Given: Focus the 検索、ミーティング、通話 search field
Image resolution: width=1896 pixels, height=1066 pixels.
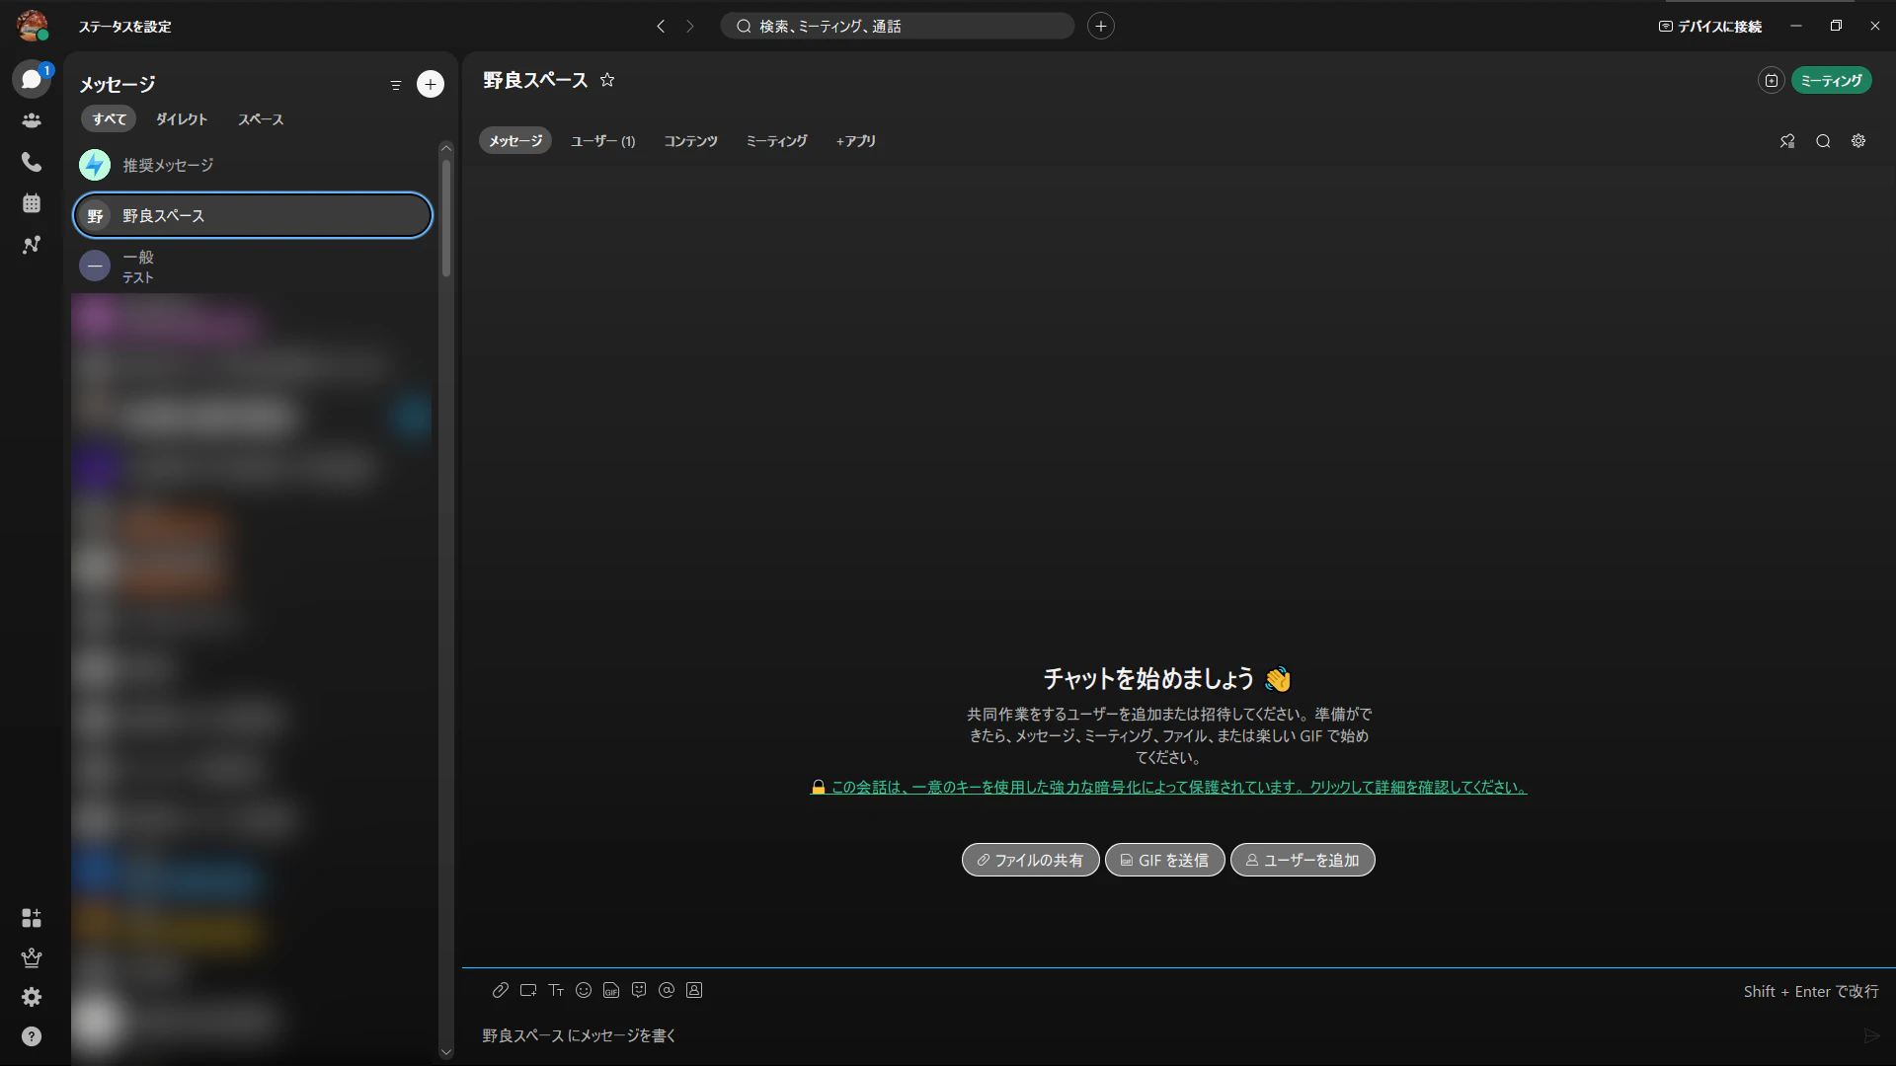Looking at the screenshot, I should coord(897,26).
